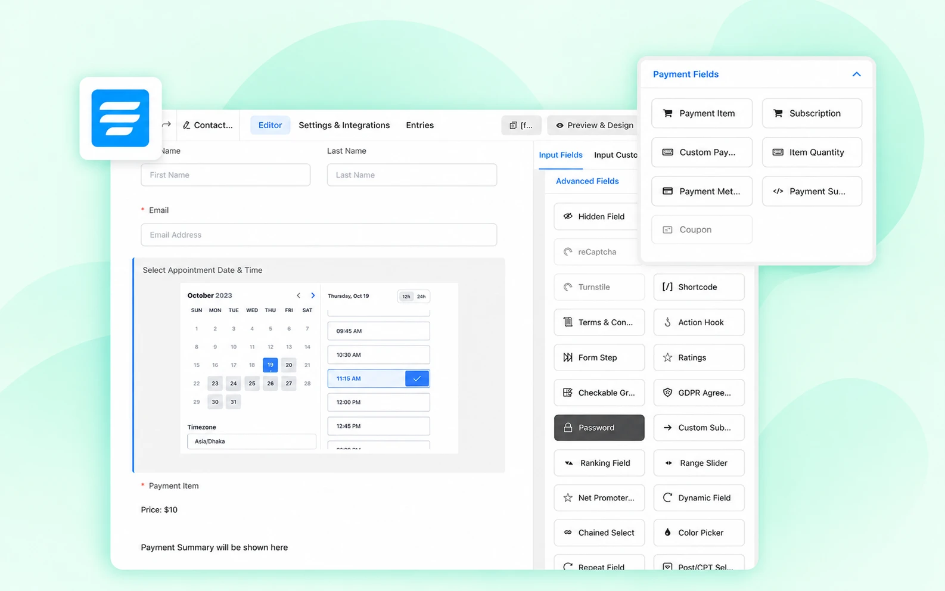Switch to the Editor tab
The image size is (945, 591).
(x=270, y=125)
